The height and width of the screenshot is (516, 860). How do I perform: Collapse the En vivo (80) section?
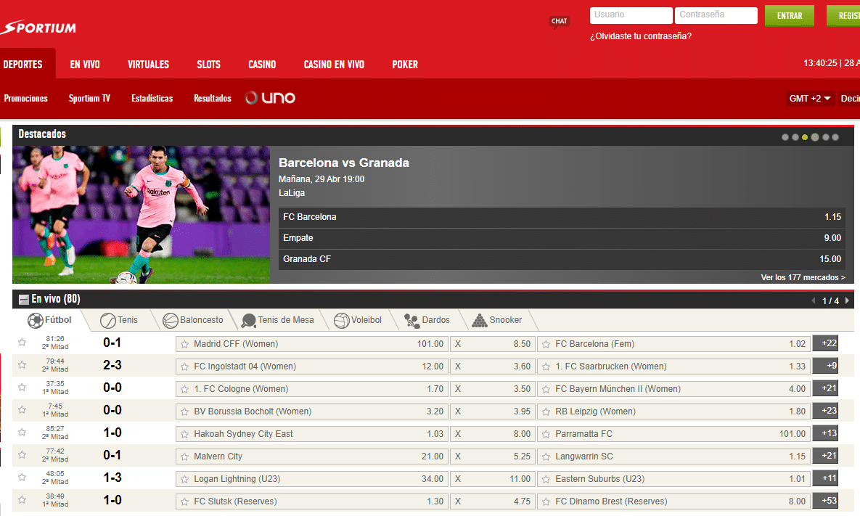tap(24, 299)
